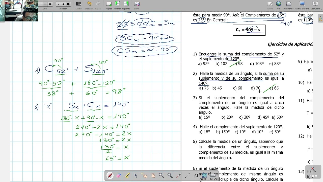This screenshot has width=323, height=182.
Task: Open the OpenBoard settings menu
Action: tap(315, 5)
